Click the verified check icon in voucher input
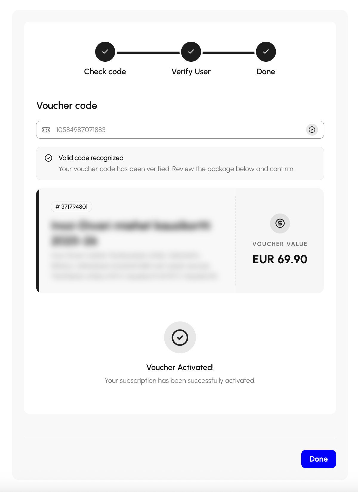This screenshot has height=492, width=358. click(312, 130)
